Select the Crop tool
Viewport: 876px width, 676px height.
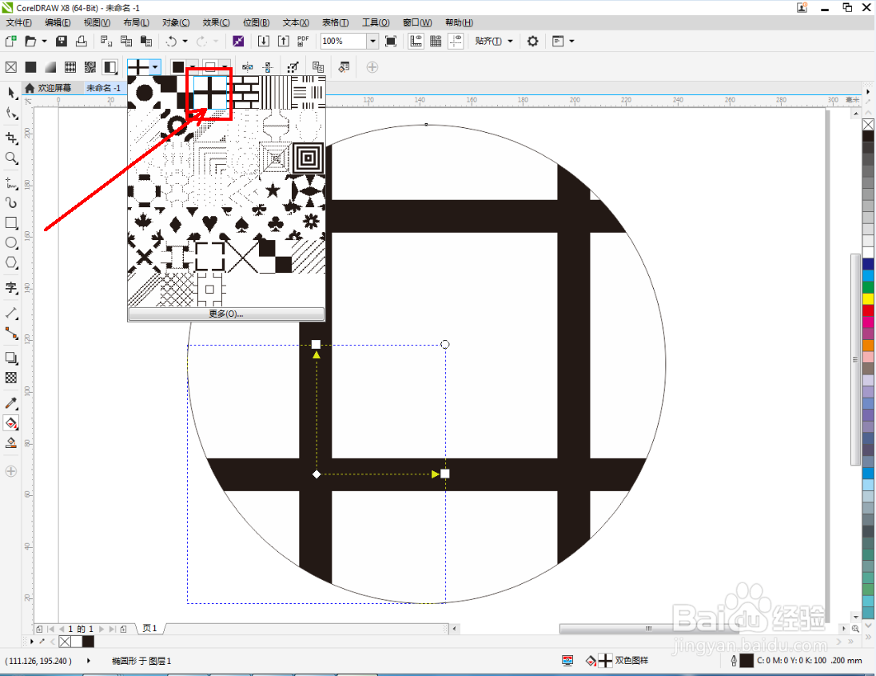point(11,138)
